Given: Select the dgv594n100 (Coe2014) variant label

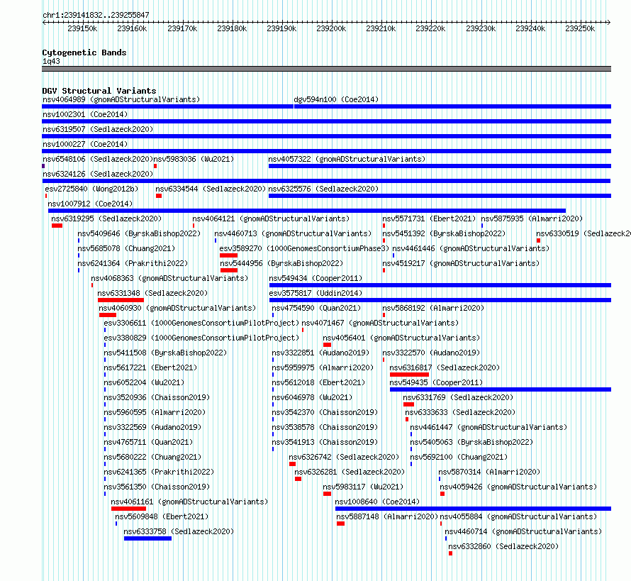Looking at the screenshot, I should 336,99.
